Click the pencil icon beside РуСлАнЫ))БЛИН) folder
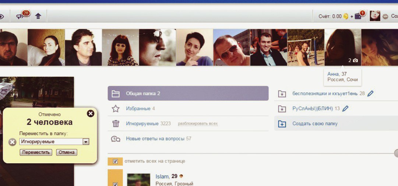This screenshot has width=398, height=186. point(345,109)
